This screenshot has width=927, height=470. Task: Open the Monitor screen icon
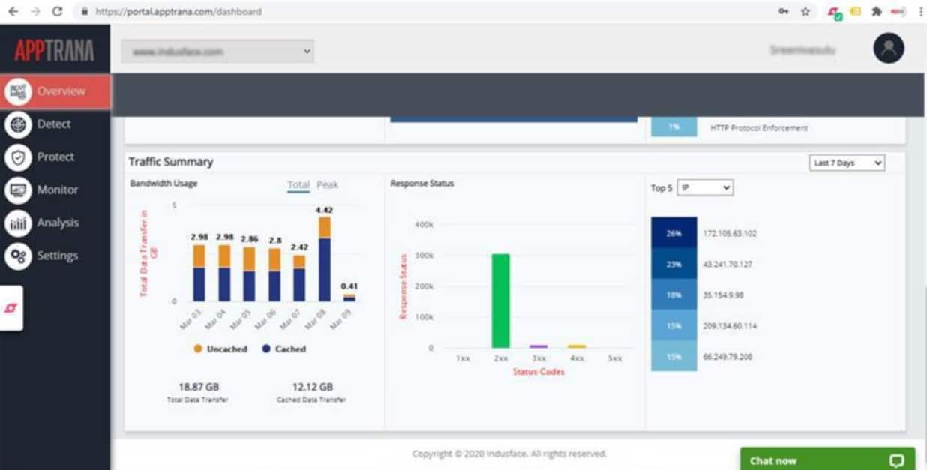[x=18, y=190]
